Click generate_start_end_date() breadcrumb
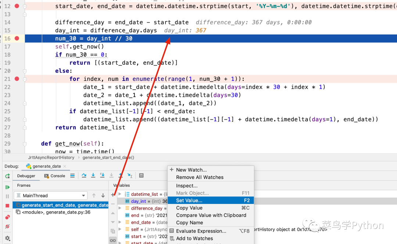 [108, 157]
